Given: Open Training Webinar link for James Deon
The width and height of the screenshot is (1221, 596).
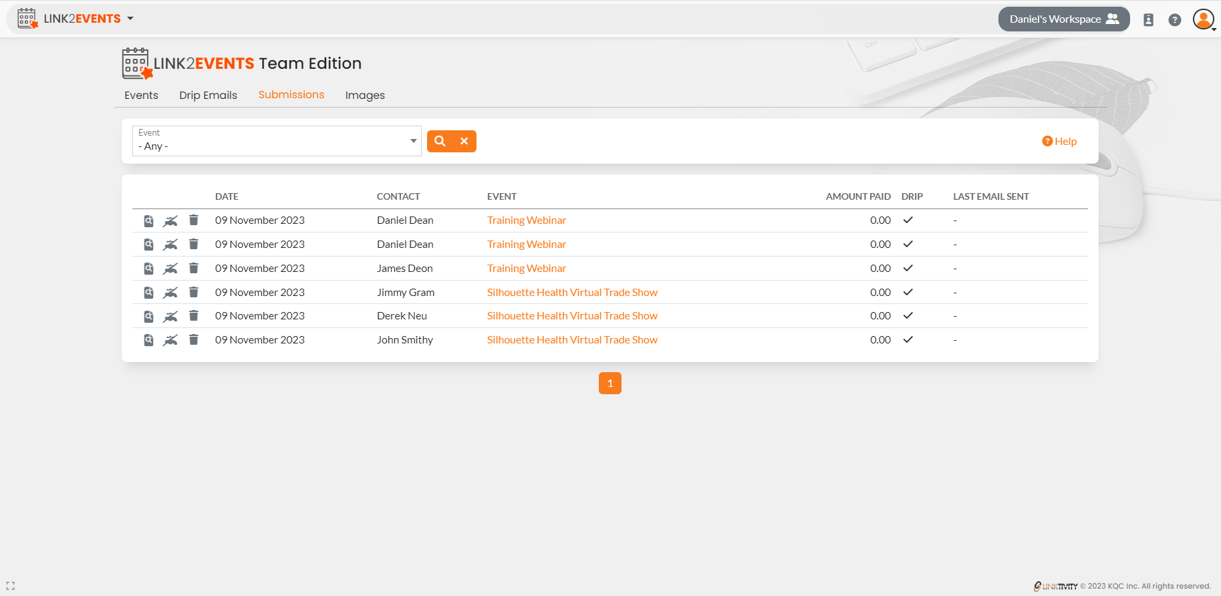Looking at the screenshot, I should coord(527,269).
